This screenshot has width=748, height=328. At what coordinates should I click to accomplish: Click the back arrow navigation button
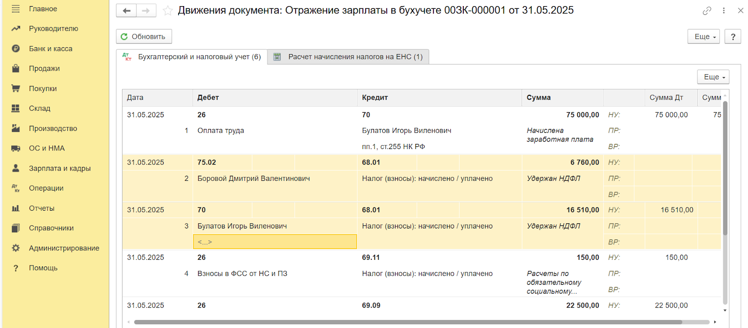pos(126,11)
